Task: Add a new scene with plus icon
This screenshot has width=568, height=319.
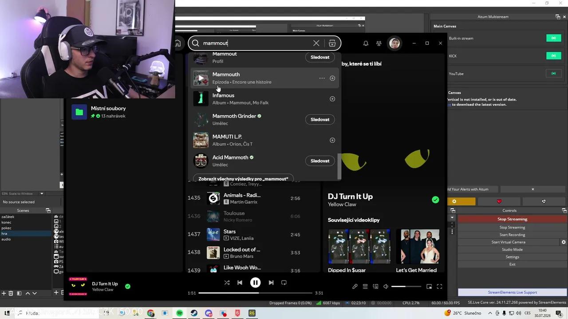Action: tap(4, 293)
